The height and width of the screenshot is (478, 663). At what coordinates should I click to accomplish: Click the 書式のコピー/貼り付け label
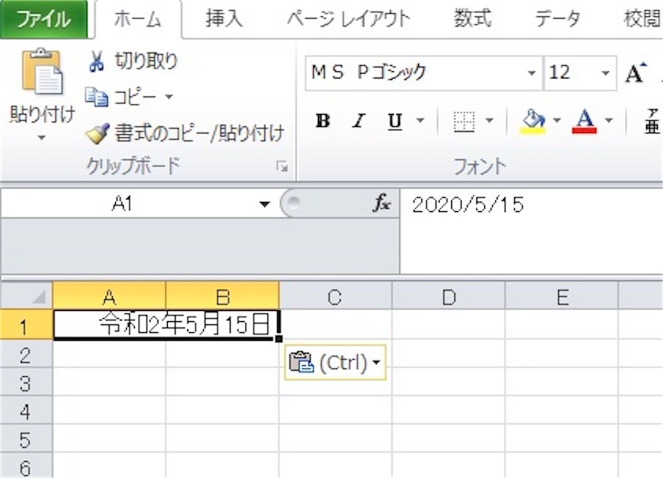pyautogui.click(x=199, y=133)
